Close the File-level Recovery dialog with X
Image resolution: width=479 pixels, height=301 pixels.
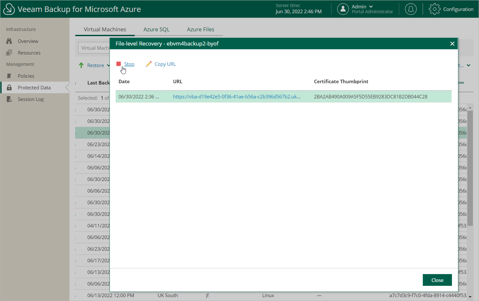pyautogui.click(x=452, y=44)
